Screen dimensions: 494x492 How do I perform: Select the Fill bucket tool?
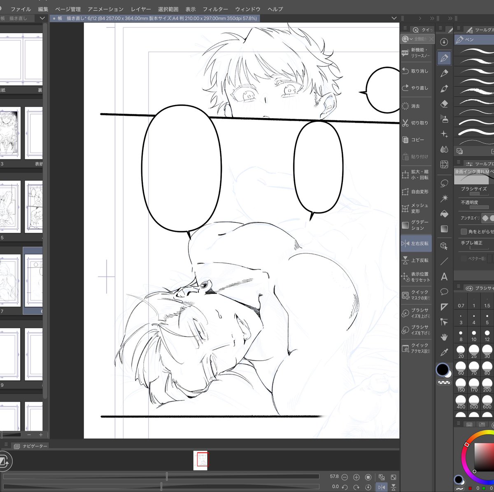(x=444, y=214)
